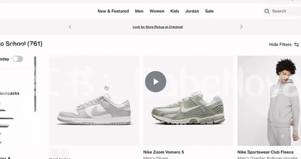Click the Nike Zoom Vomero 5 title link
This screenshot has width=301, height=159.
pyautogui.click(x=163, y=152)
